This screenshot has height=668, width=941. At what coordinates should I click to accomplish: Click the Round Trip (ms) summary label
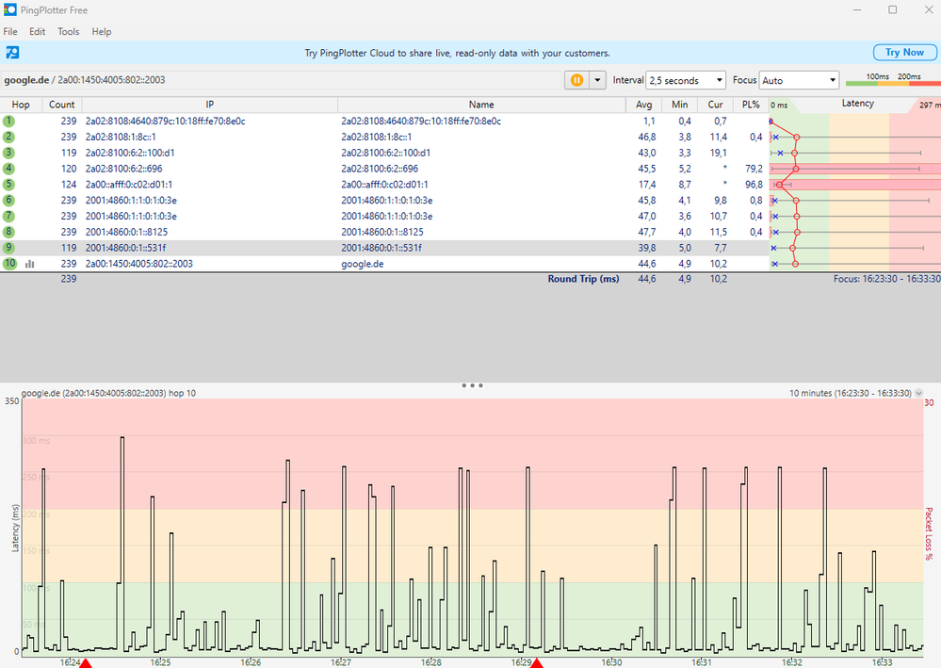583,279
